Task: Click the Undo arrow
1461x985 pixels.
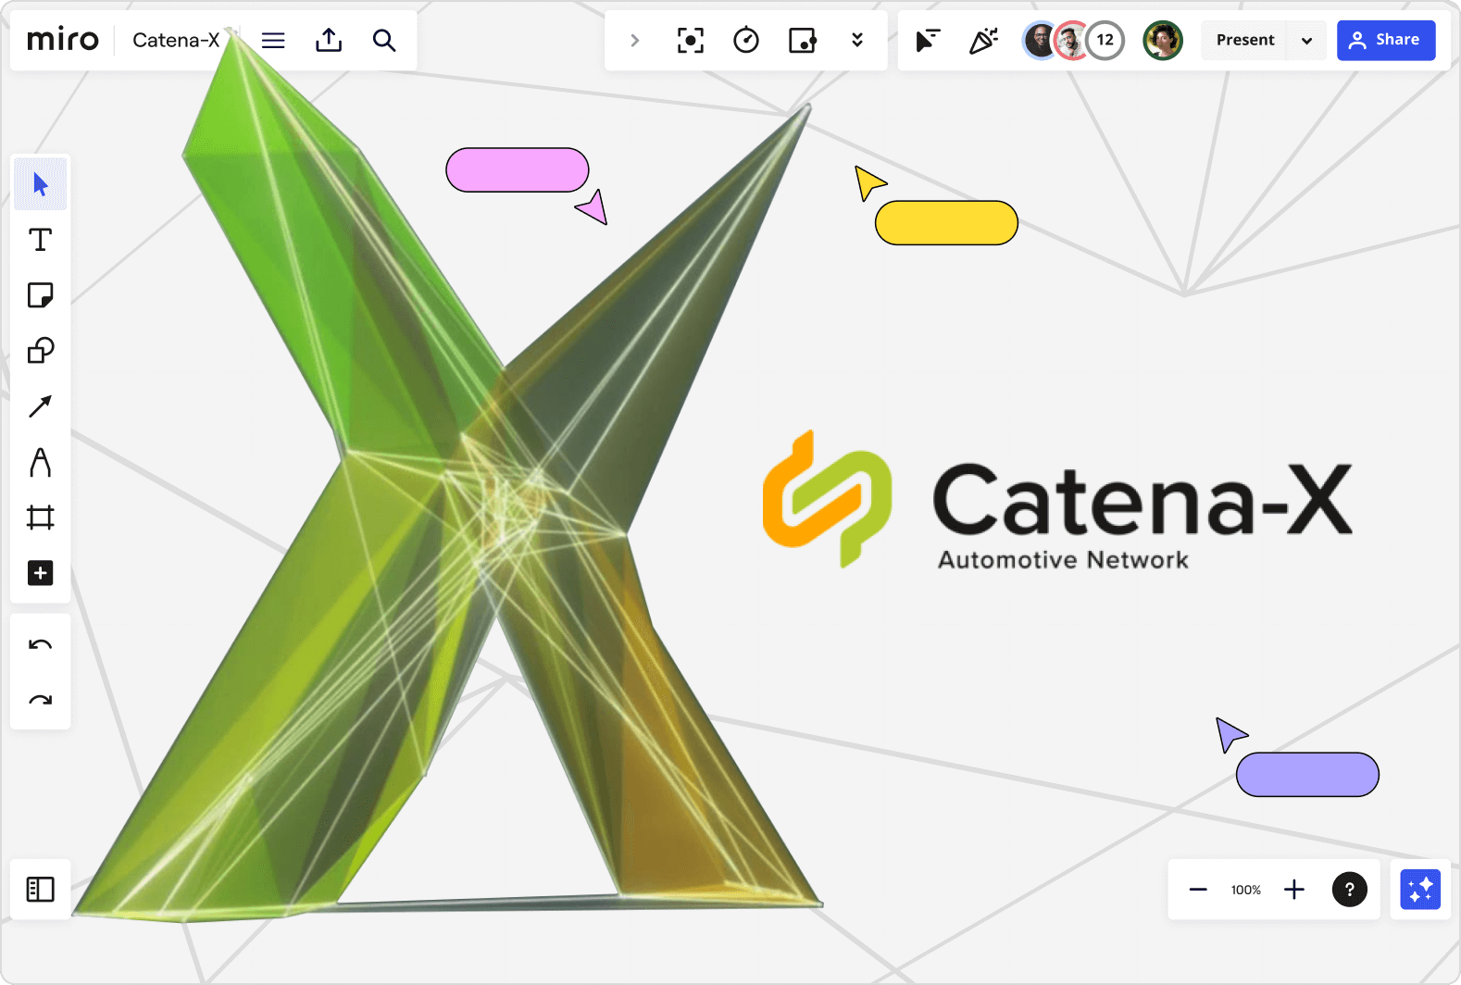Action: point(40,644)
